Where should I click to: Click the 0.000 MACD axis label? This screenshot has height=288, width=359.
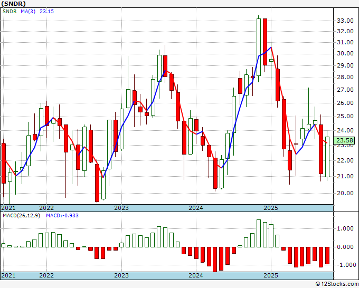point(345,247)
